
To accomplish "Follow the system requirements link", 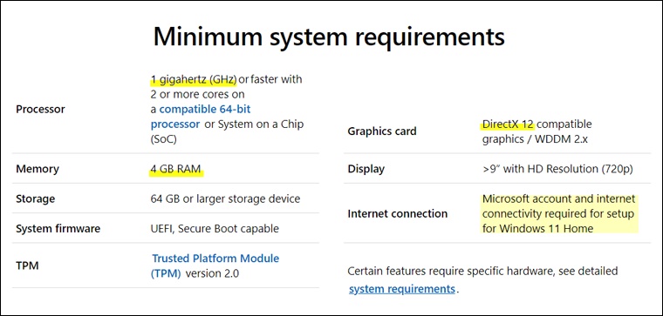I will click(x=402, y=289).
